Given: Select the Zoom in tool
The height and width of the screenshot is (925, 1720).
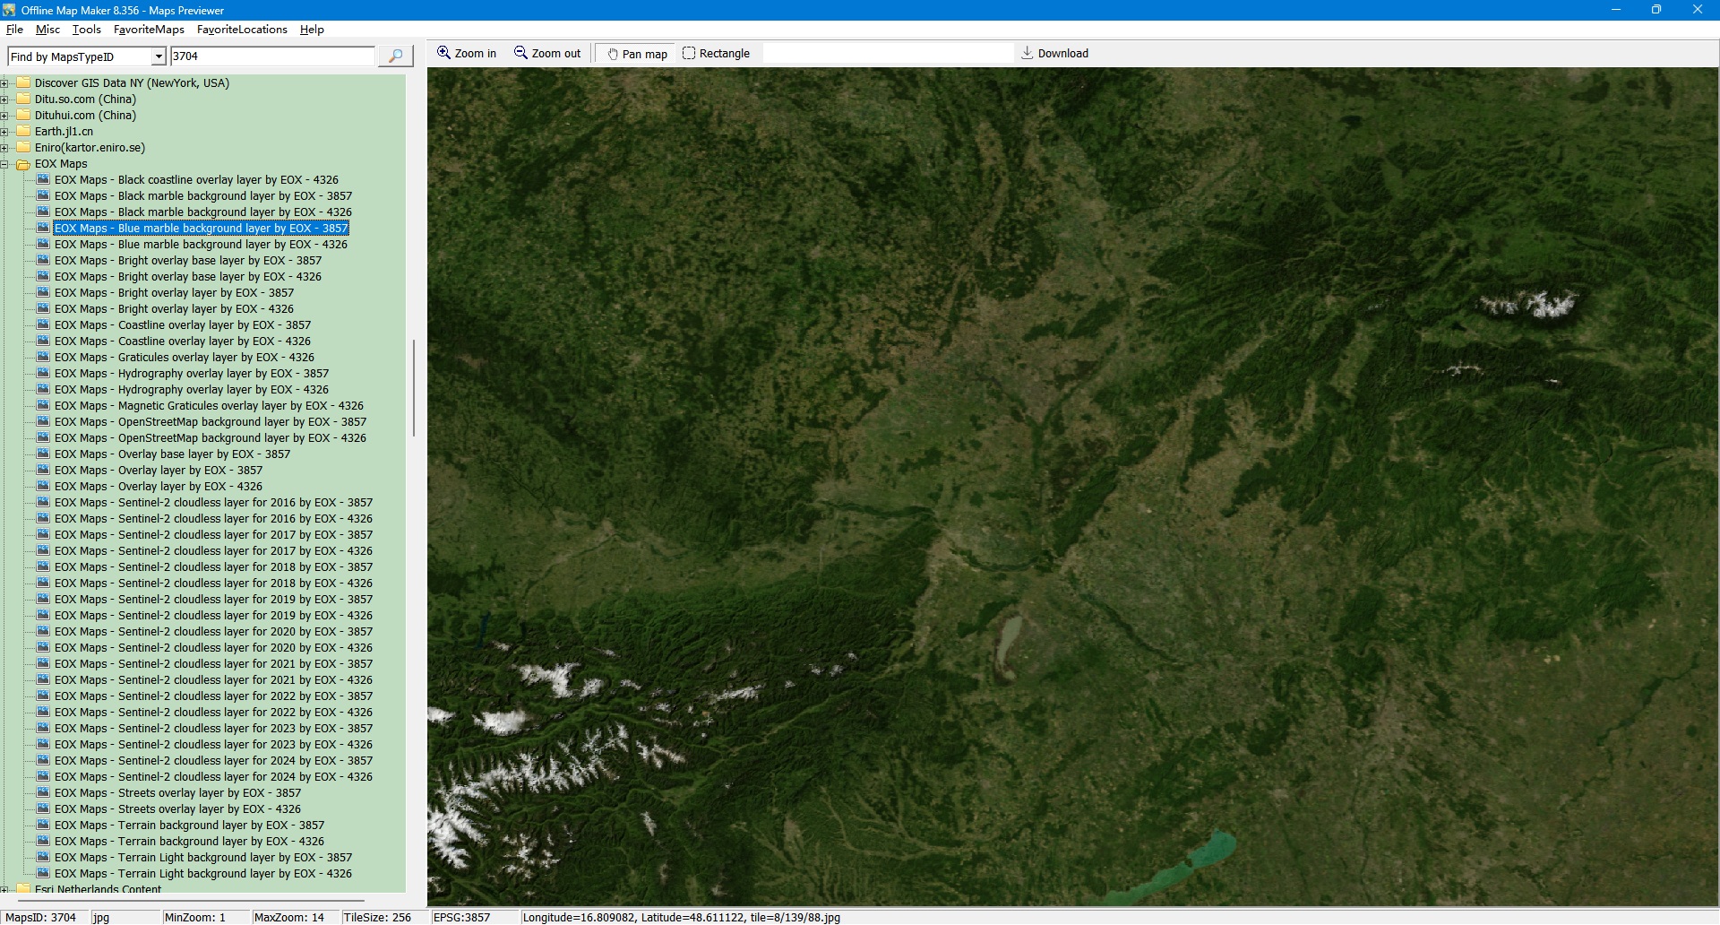Looking at the screenshot, I should 466,54.
